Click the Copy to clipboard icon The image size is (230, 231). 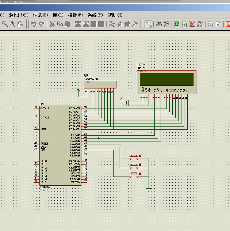60,24
